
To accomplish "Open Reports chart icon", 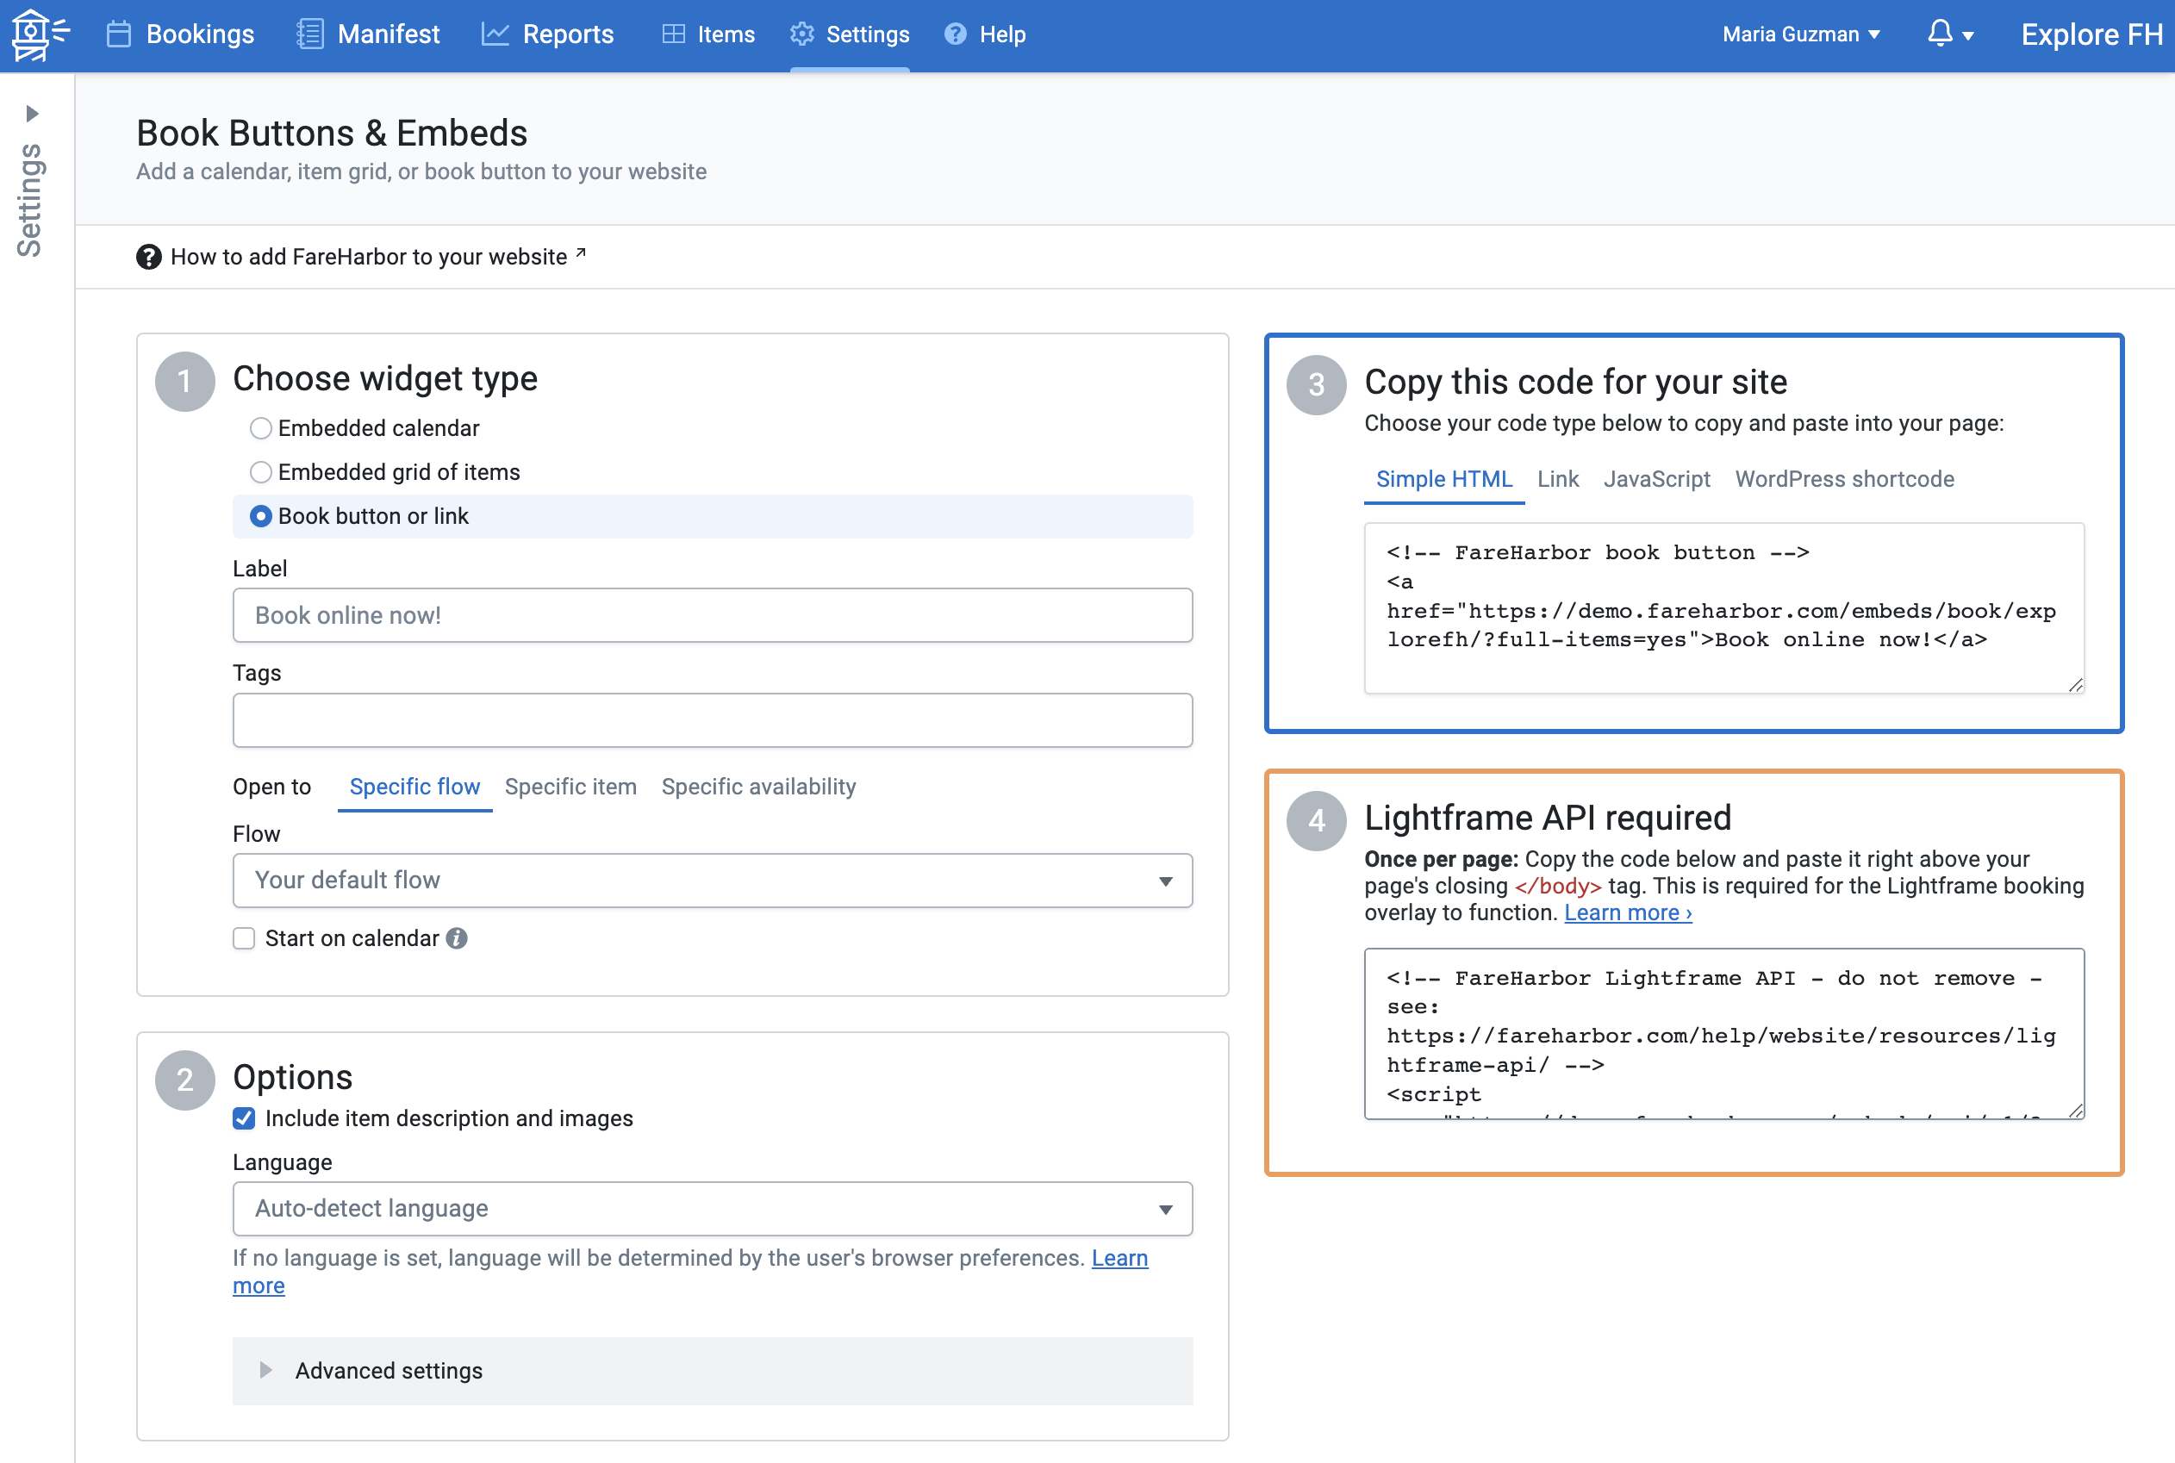I will (495, 34).
